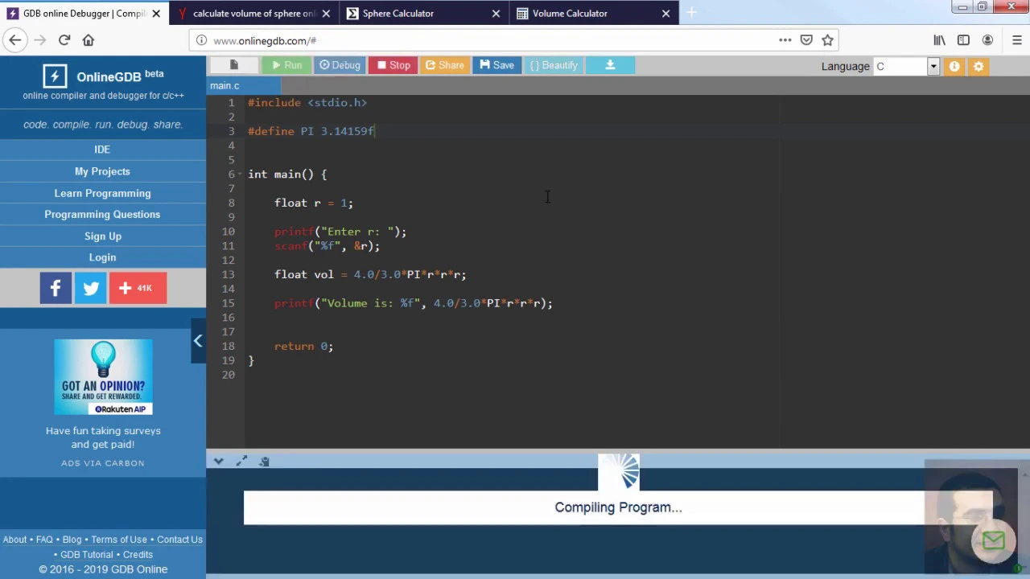Expand console to fullscreen icon
1030x579 pixels.
click(x=241, y=461)
